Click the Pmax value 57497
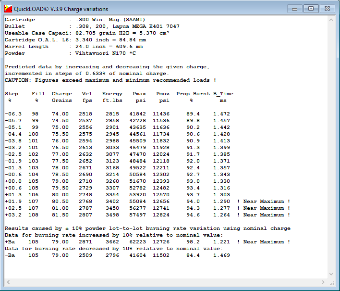340x291 pixels. coord(137,215)
